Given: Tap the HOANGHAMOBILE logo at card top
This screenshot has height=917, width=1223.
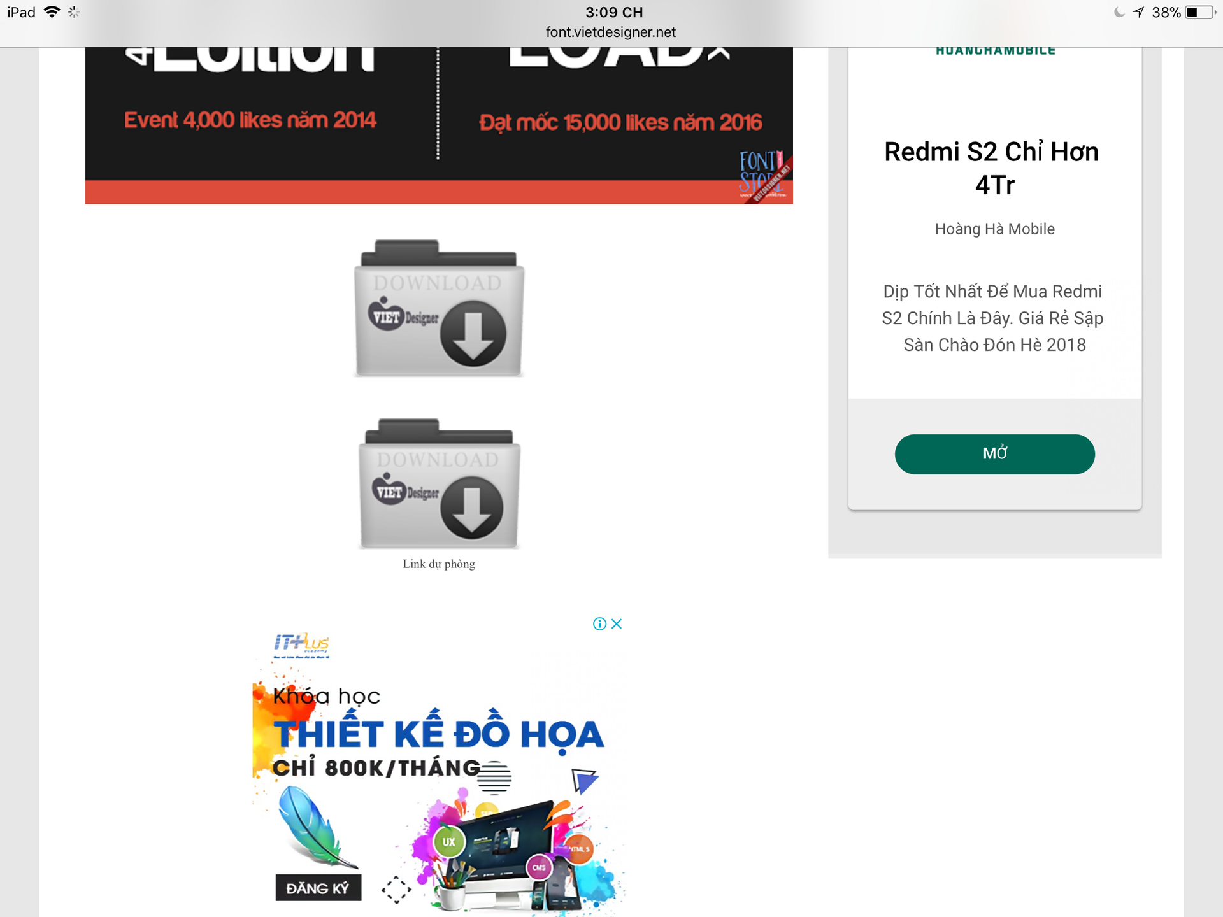Looking at the screenshot, I should click(995, 51).
